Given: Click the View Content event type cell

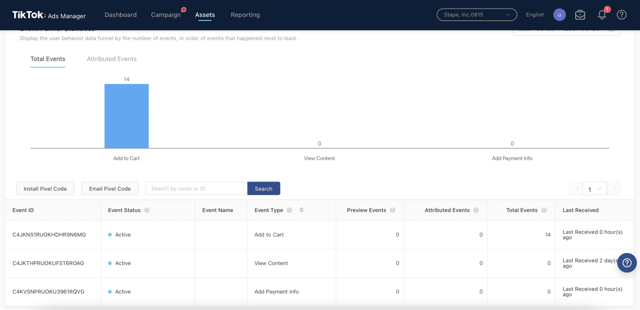Looking at the screenshot, I should (x=271, y=263).
